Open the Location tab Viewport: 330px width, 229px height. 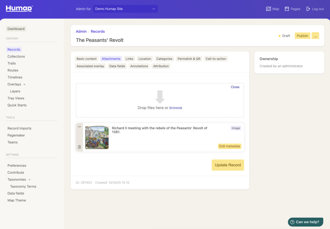click(145, 59)
